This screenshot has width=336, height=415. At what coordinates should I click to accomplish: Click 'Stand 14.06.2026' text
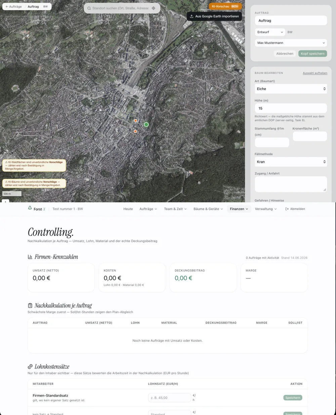pos(294,258)
